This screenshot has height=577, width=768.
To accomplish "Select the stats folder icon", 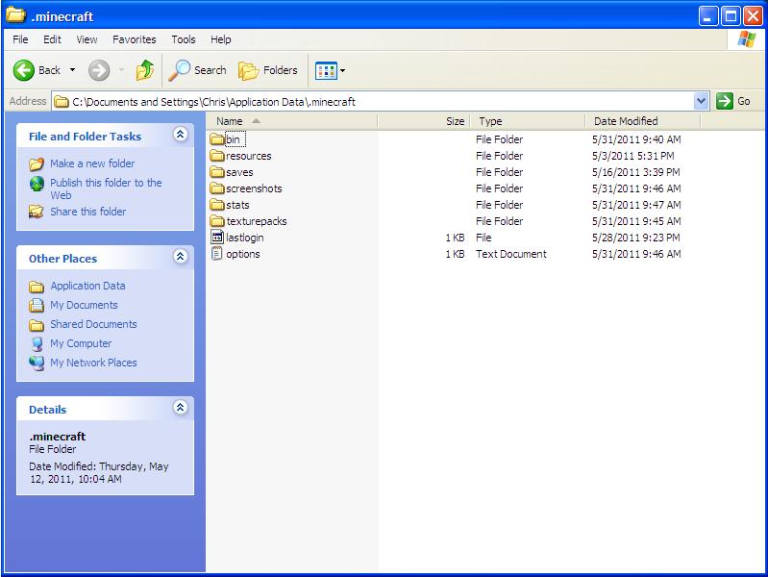I will tap(217, 205).
